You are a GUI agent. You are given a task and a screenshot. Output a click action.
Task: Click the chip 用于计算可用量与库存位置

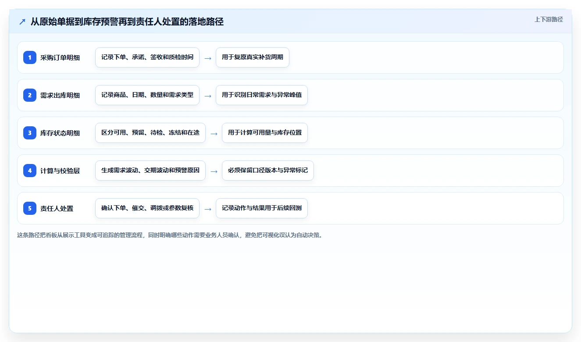265,133
